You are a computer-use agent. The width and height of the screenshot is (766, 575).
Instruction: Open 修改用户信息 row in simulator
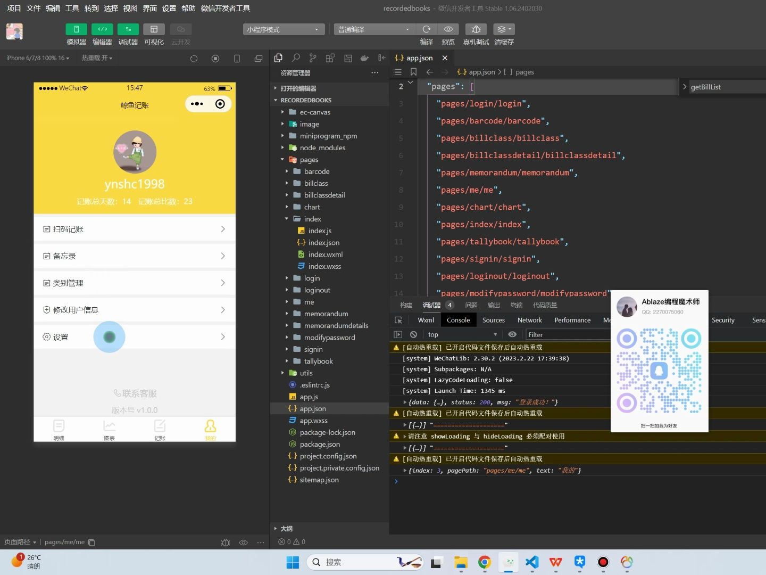pyautogui.click(x=135, y=310)
